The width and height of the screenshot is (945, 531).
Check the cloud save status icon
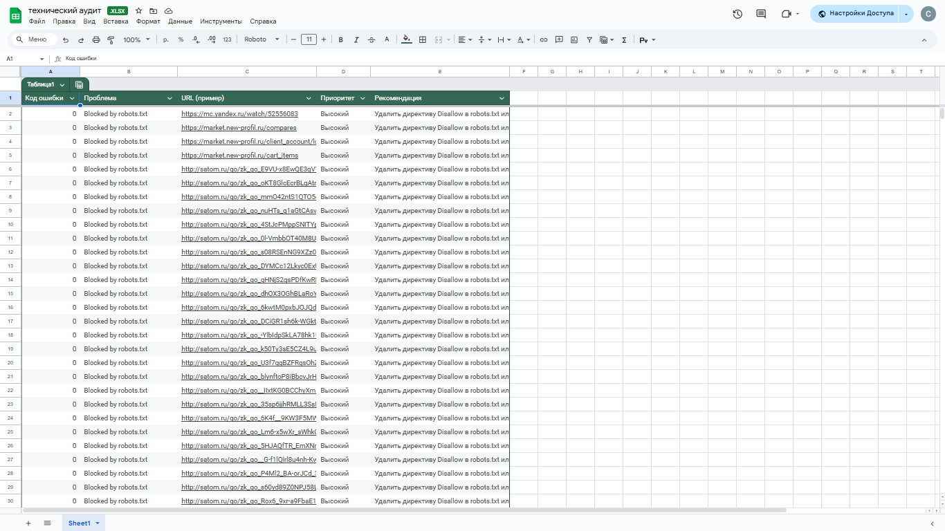click(169, 11)
